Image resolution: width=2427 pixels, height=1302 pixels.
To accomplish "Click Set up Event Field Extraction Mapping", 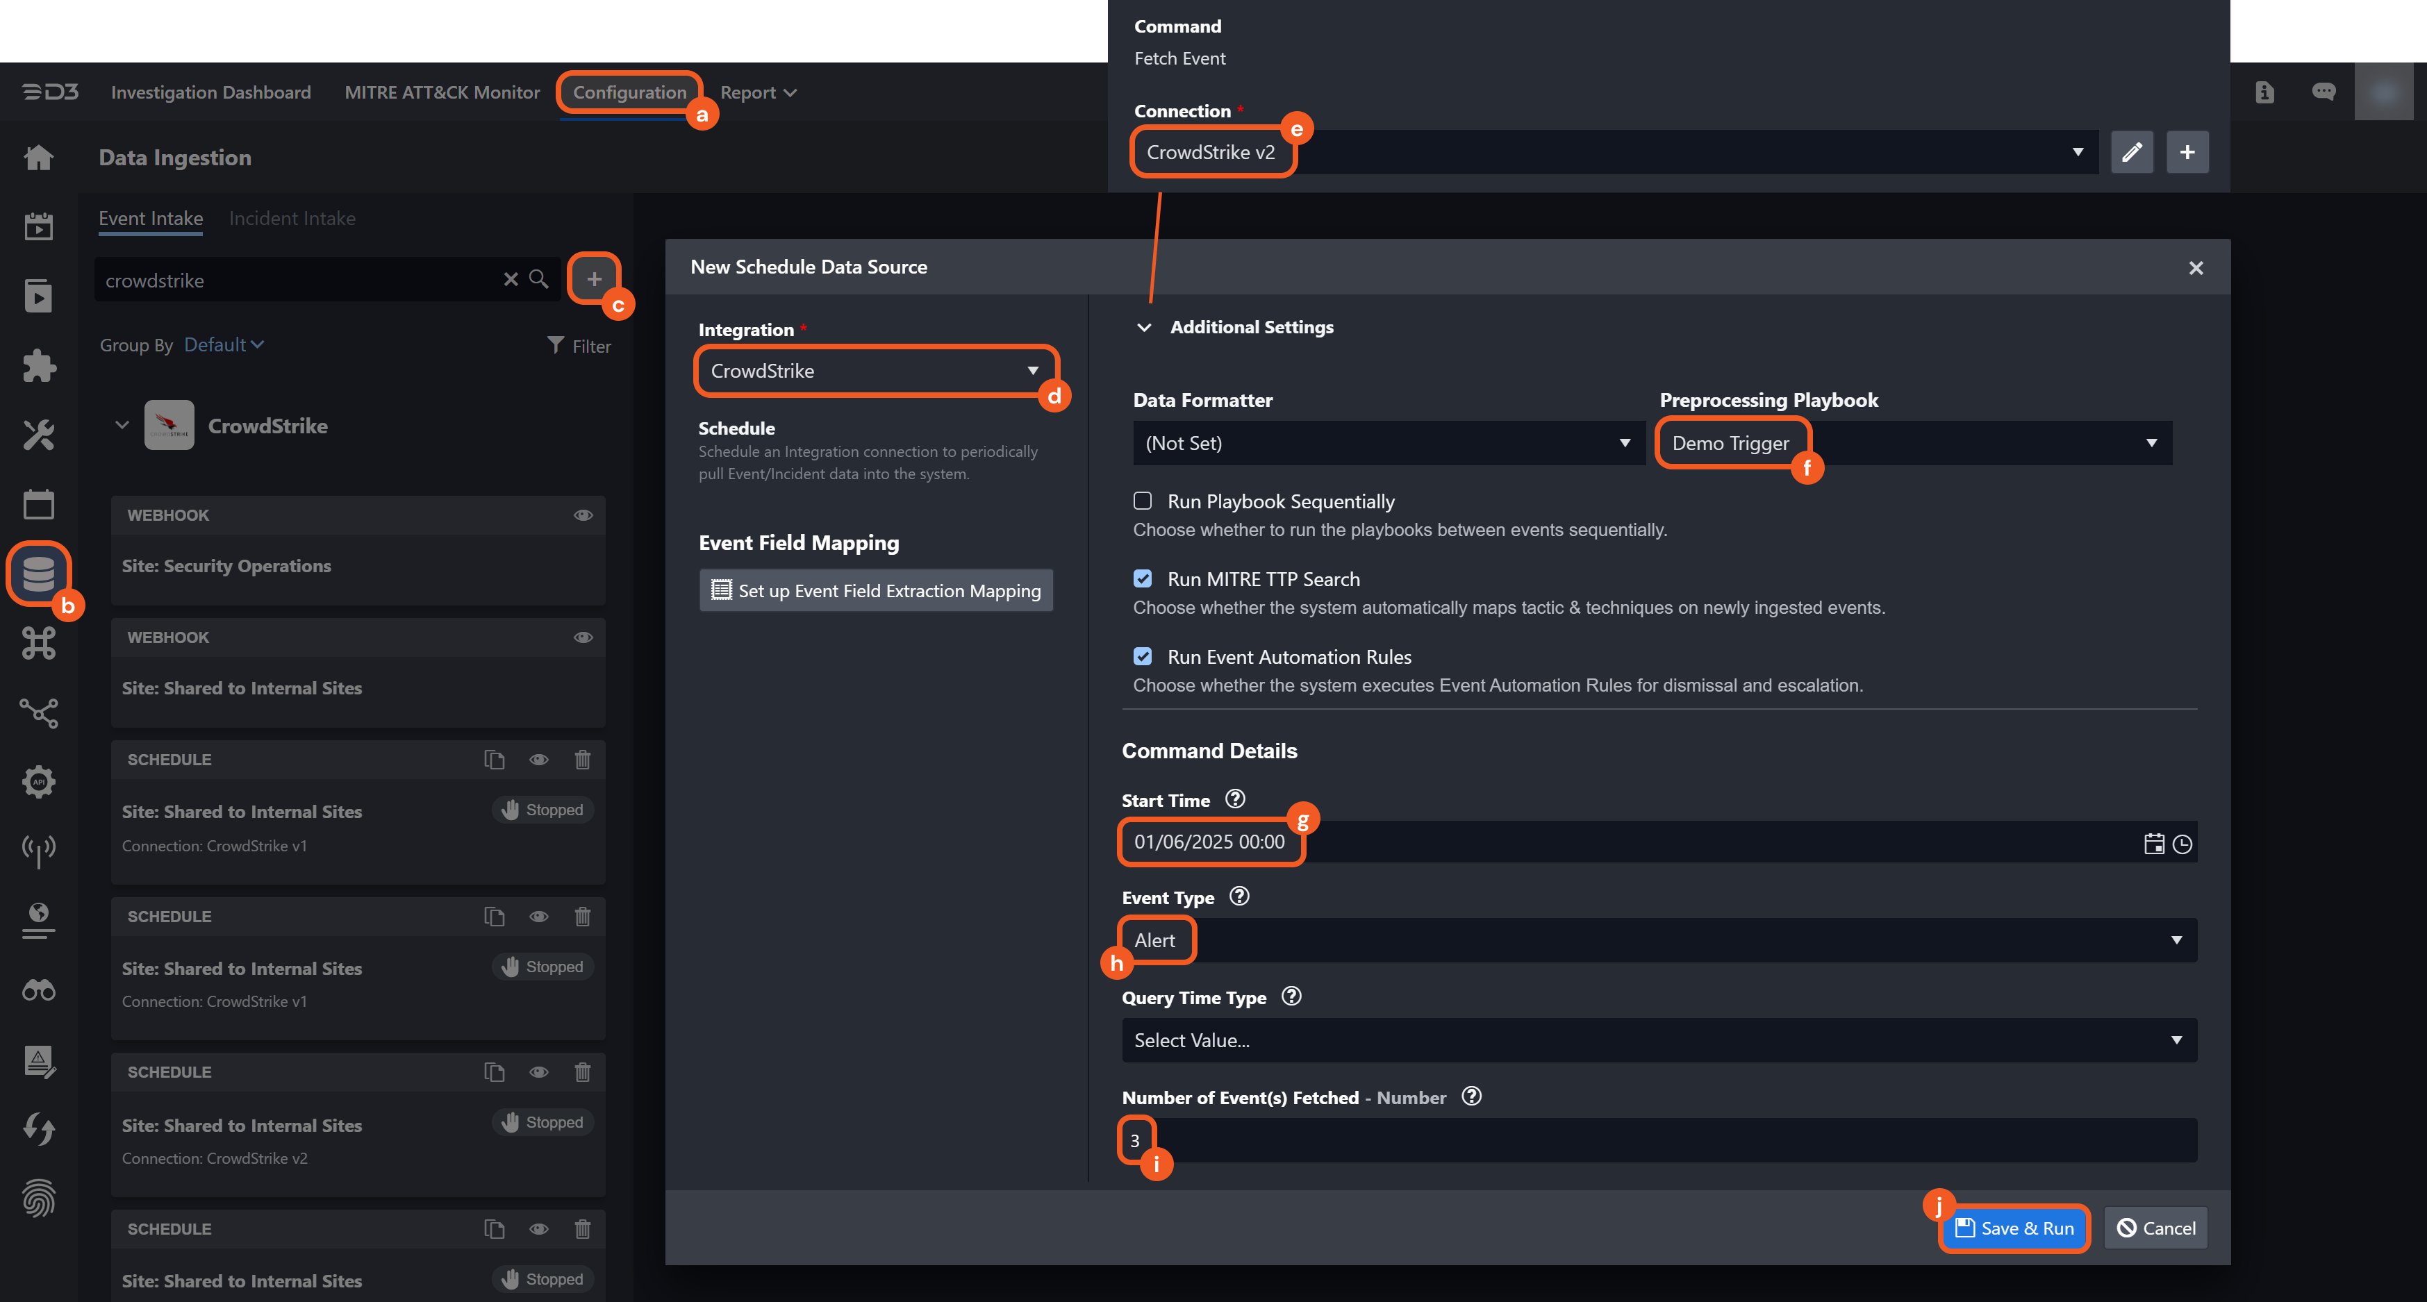I will (876, 591).
